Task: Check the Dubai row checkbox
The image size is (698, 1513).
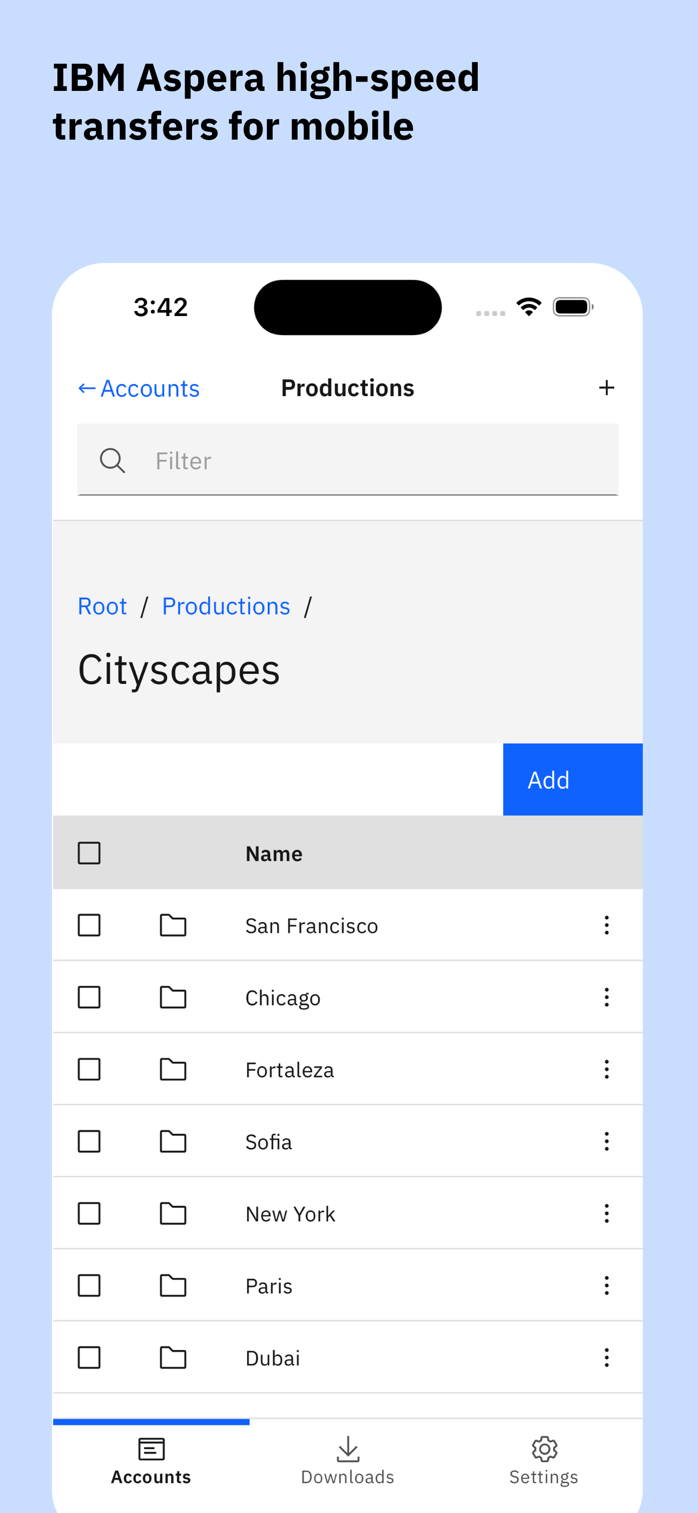Action: point(89,1357)
